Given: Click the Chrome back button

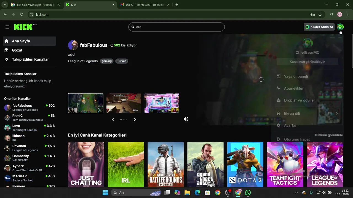Looking at the screenshot, I should point(5,14).
